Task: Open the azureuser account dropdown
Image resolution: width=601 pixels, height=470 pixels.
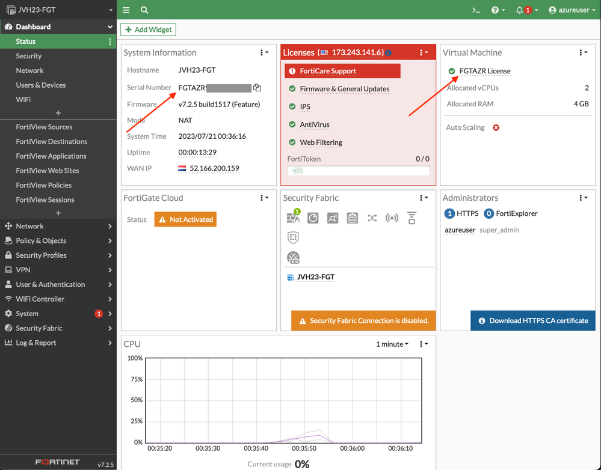Action: pyautogui.click(x=572, y=10)
